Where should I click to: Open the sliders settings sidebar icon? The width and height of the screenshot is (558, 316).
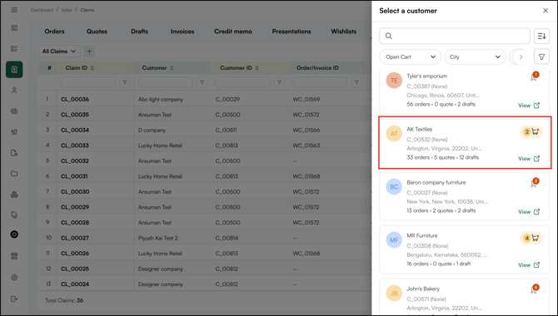(14, 132)
